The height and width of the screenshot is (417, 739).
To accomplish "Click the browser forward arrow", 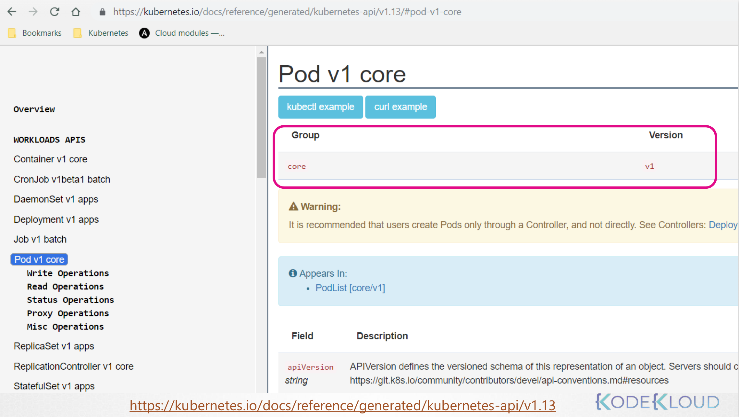I will click(33, 12).
